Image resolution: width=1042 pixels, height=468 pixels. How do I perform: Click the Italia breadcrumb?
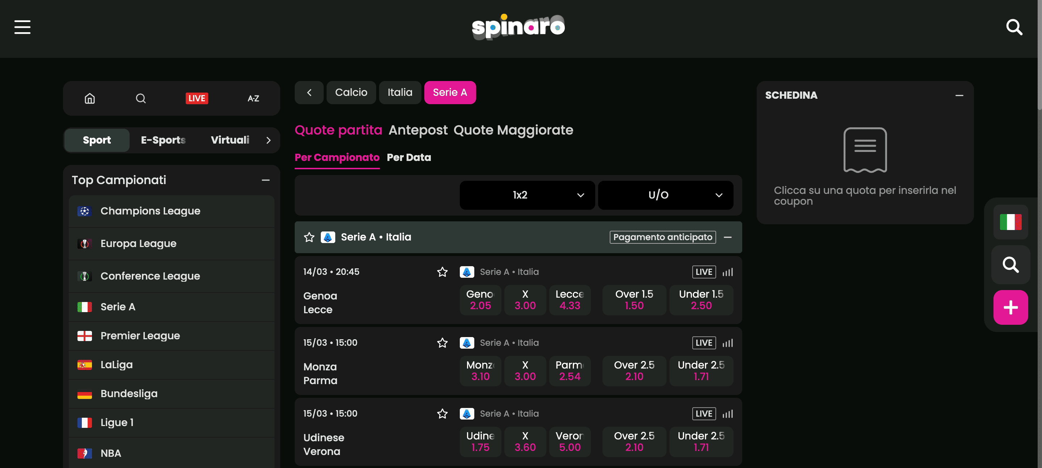point(400,93)
